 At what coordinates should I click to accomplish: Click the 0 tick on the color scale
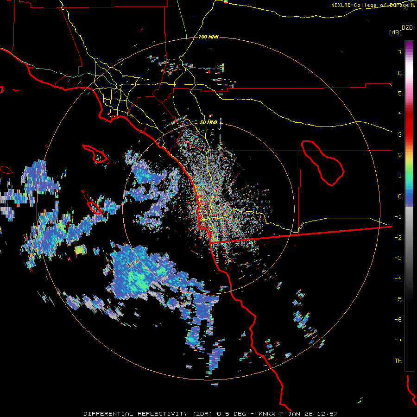[x=400, y=196]
